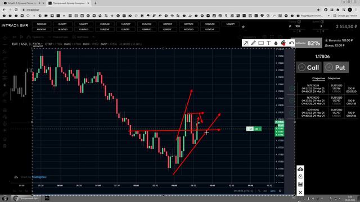Screen dimensions: 360x202
Task: Increase the trade amount with plus
Action: [300, 31]
